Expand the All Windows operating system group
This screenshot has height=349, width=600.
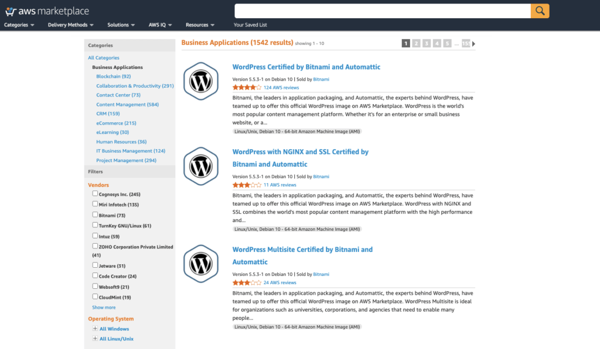click(95, 329)
